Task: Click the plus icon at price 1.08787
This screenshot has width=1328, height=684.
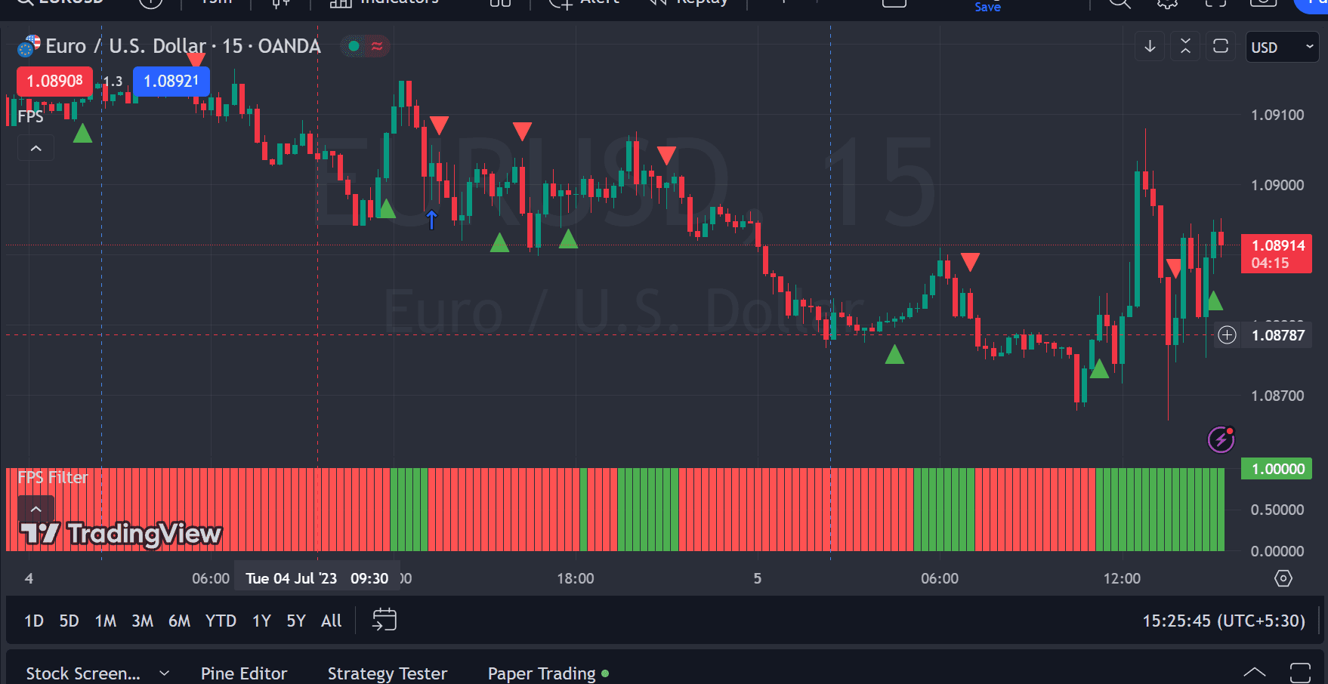Action: coord(1227,334)
